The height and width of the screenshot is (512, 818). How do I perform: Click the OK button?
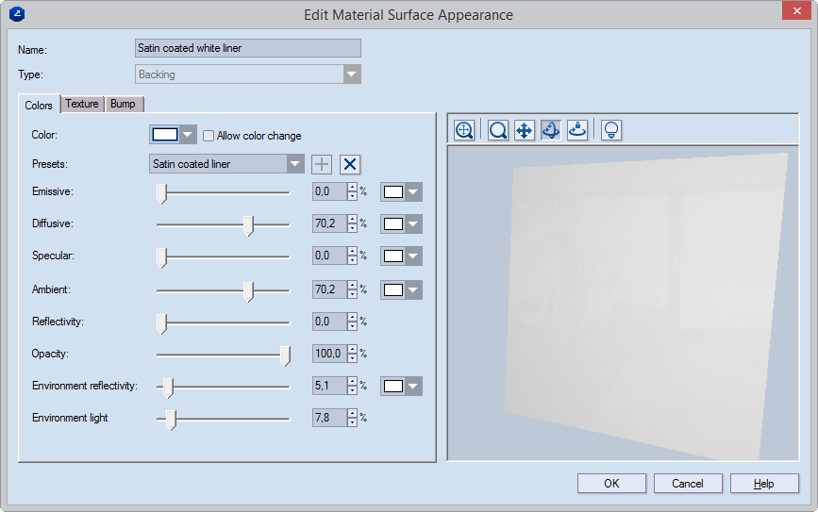coord(611,484)
